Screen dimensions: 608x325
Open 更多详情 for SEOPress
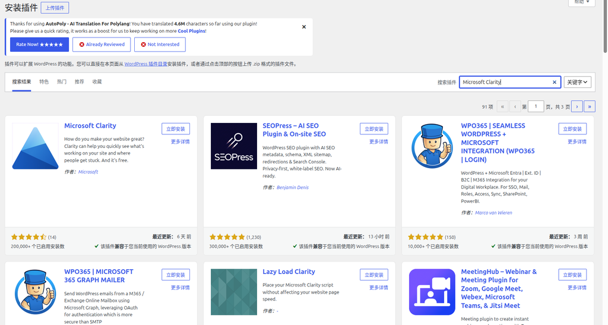[378, 142]
